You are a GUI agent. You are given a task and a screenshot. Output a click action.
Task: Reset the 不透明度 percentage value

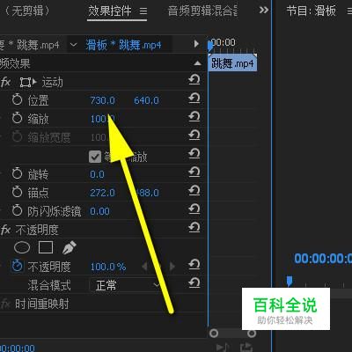point(194,265)
